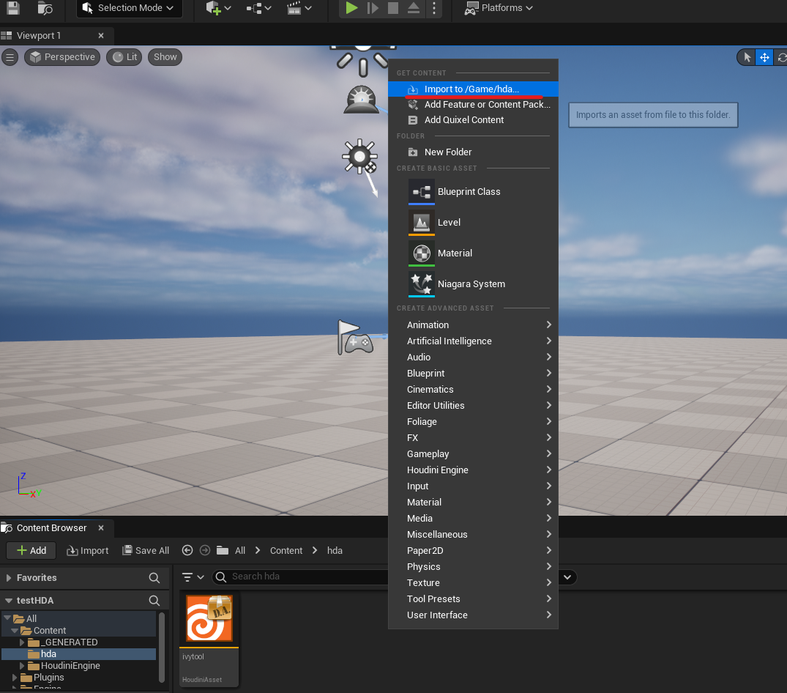This screenshot has width=787, height=693.
Task: Expand the Houdini Engine submenu
Action: click(473, 470)
